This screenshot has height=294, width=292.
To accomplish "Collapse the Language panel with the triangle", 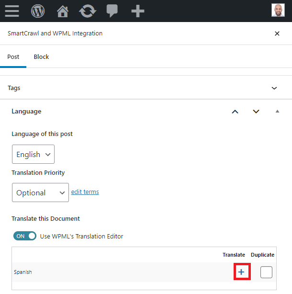I will (277, 112).
